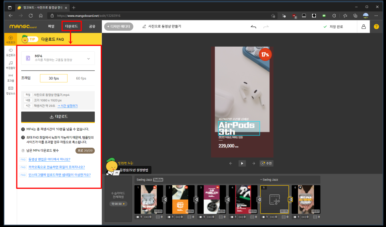Click the Mangoboard logo
Screen dimensions: 386x227
(23, 27)
